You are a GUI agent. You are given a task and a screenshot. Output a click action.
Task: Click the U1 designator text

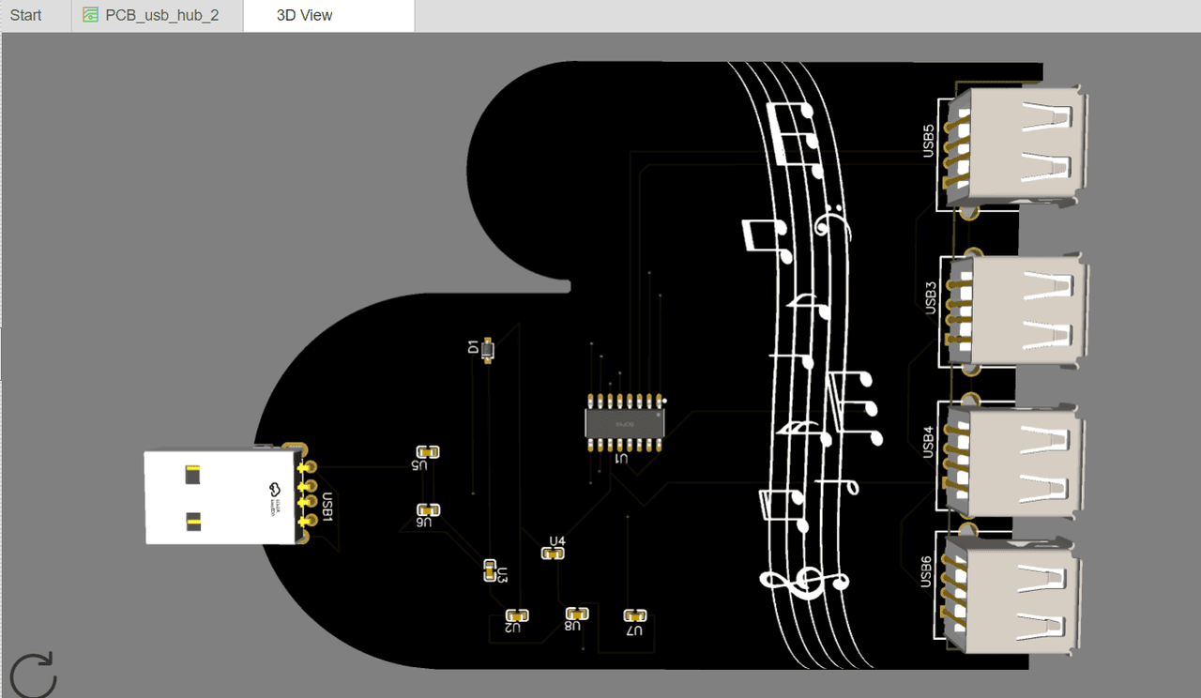pyautogui.click(x=621, y=459)
